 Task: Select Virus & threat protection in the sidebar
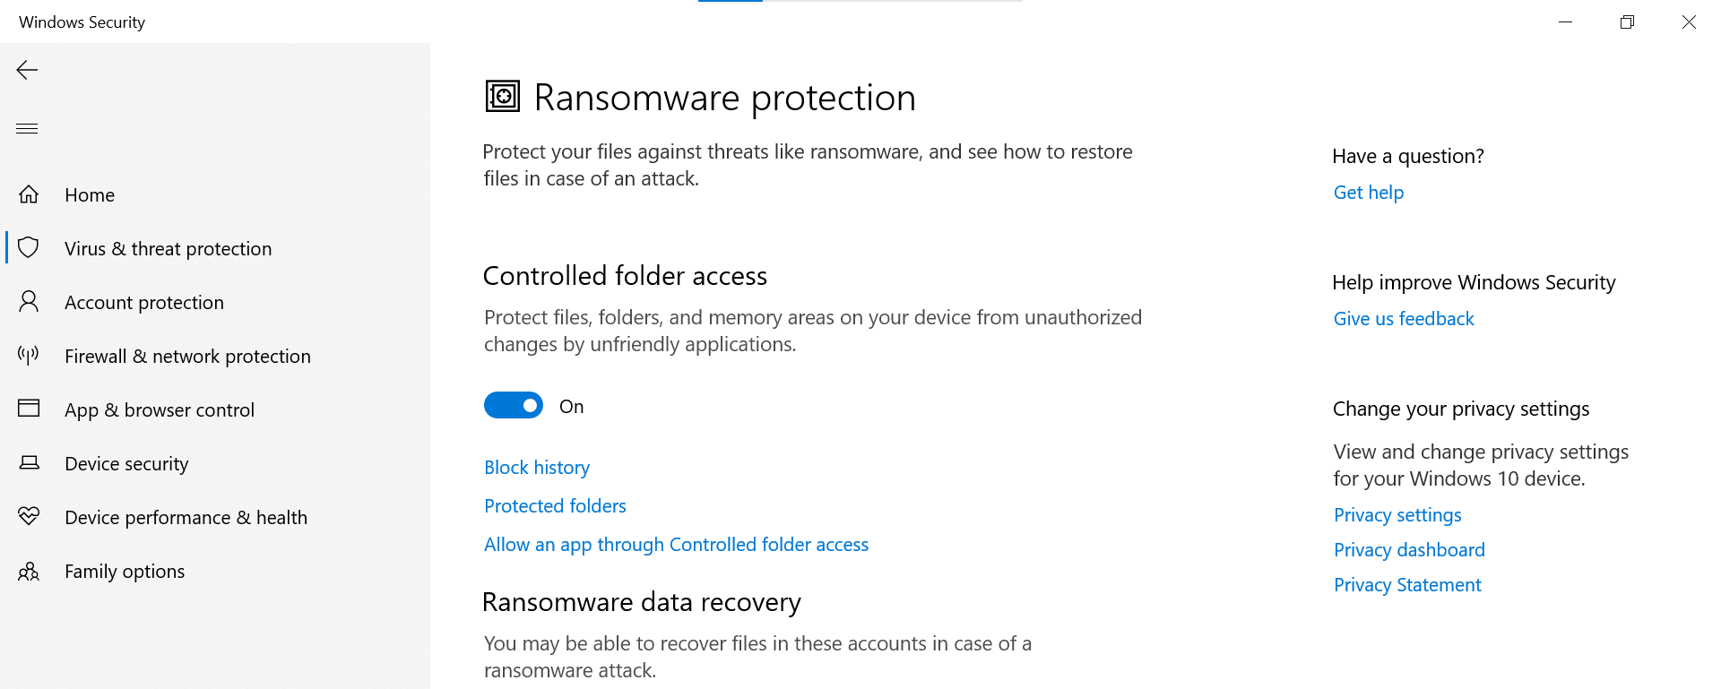[168, 248]
